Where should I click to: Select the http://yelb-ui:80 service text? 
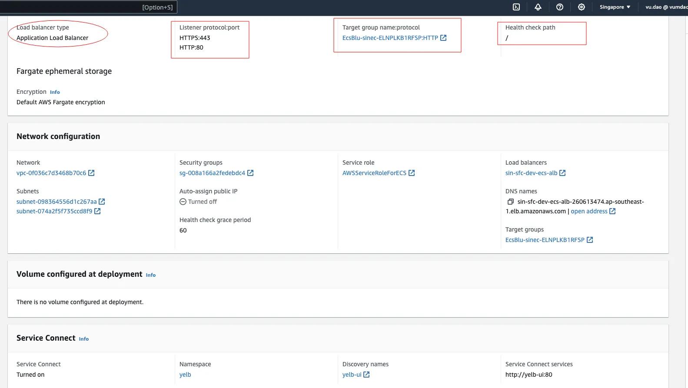tap(528, 375)
